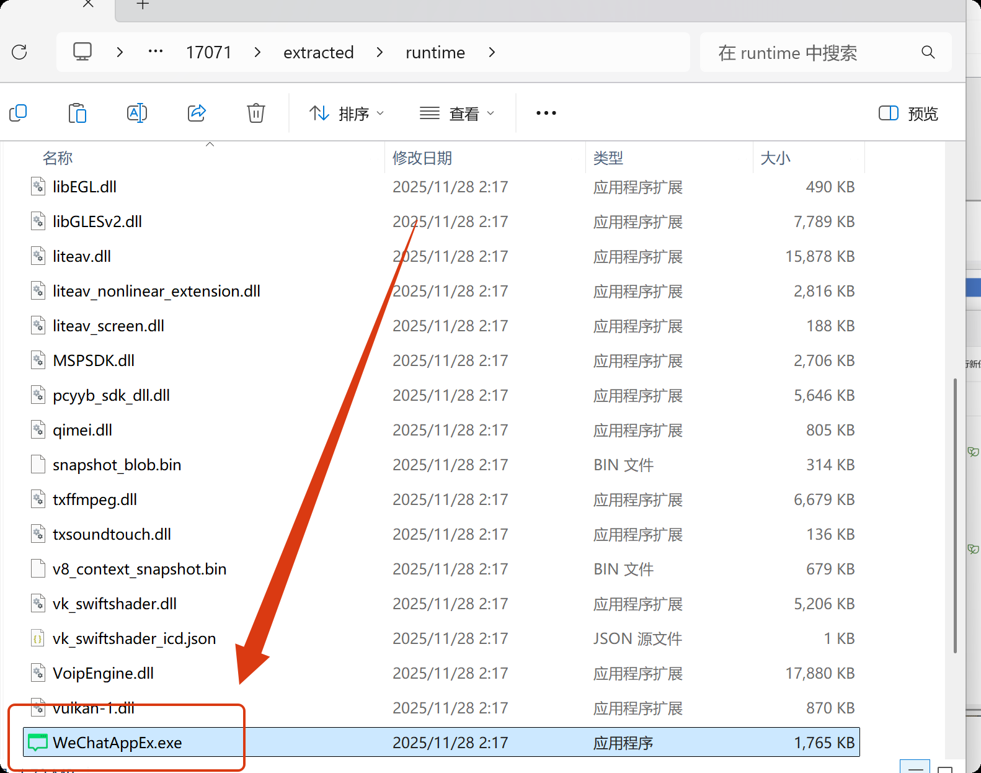Toggle the 预览 preview pane
This screenshot has width=981, height=773.
(x=908, y=114)
